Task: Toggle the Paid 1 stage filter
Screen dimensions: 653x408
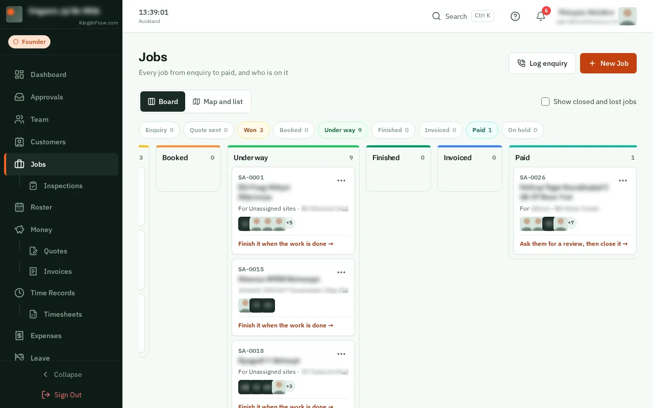Action: pos(482,130)
